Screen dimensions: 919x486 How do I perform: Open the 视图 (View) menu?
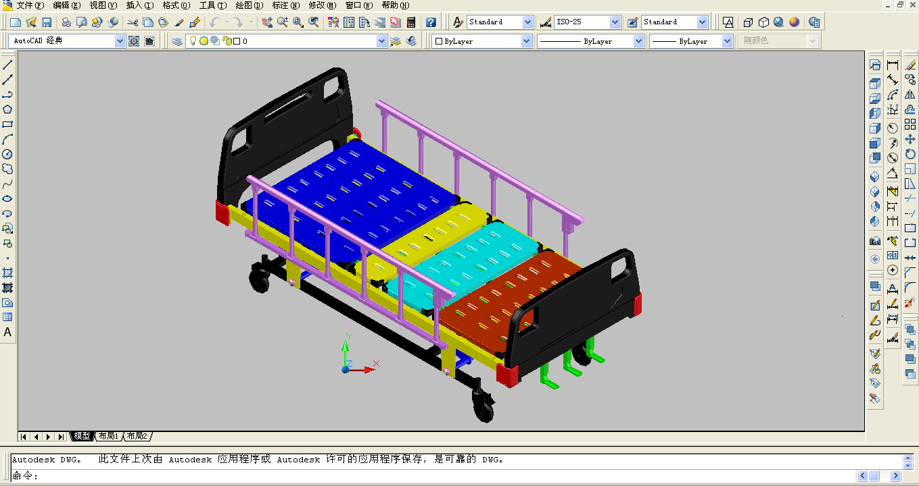(x=103, y=5)
